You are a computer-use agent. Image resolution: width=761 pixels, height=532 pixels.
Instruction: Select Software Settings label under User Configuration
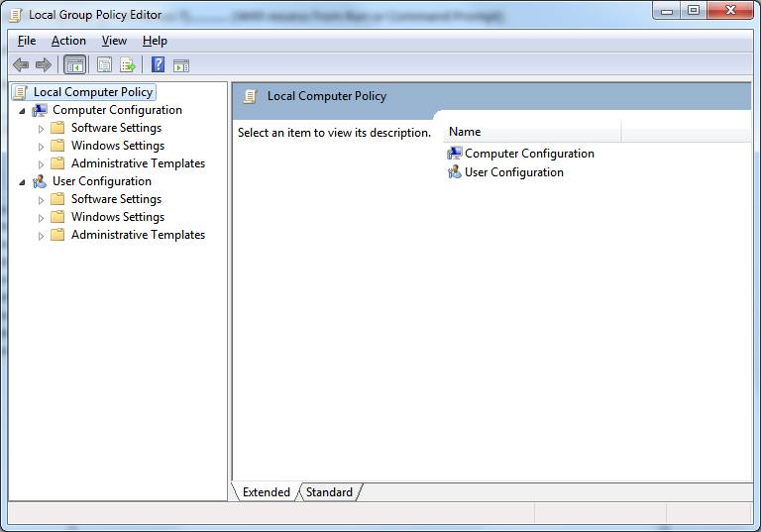point(117,199)
